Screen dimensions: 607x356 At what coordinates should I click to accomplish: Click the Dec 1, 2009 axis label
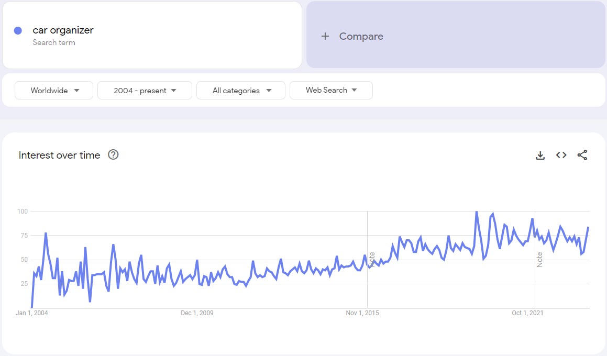(x=197, y=313)
